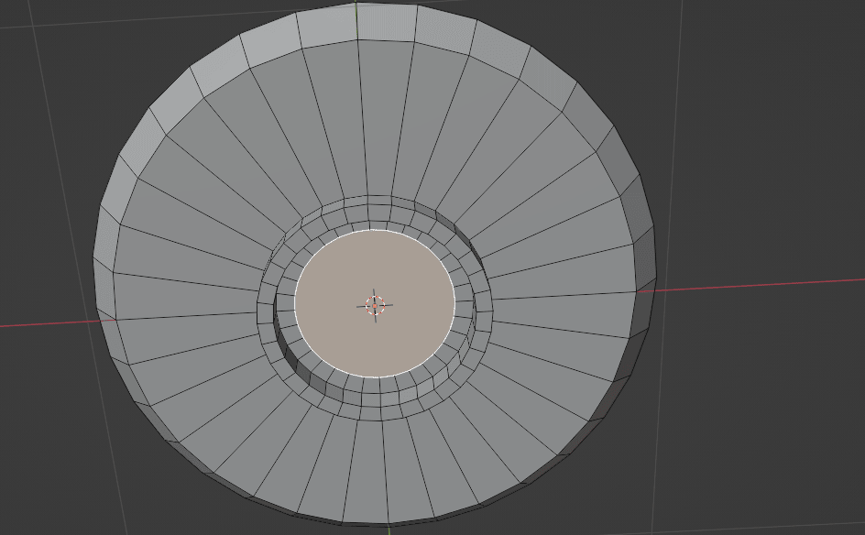Select the topmost outer rim face of the mesh
865x535 pixels.
(386, 22)
